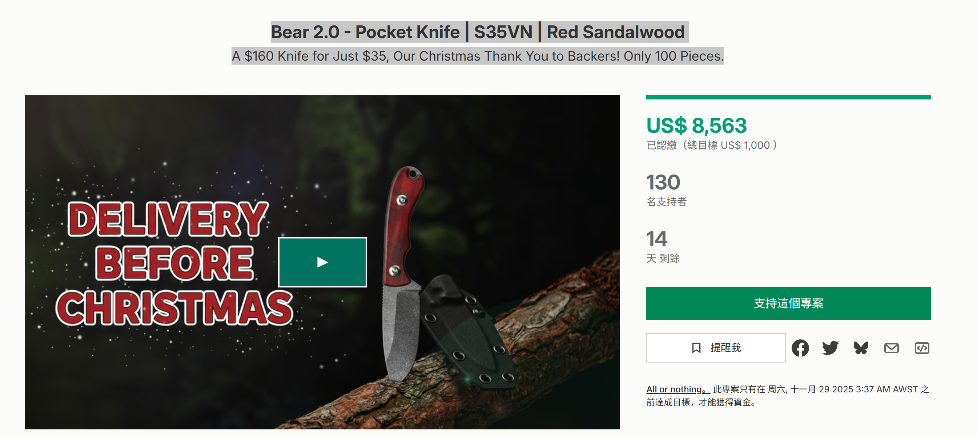Viewport: 977px width, 437px height.
Task: Click the bookmark icon in 提醒我
Action: [696, 348]
